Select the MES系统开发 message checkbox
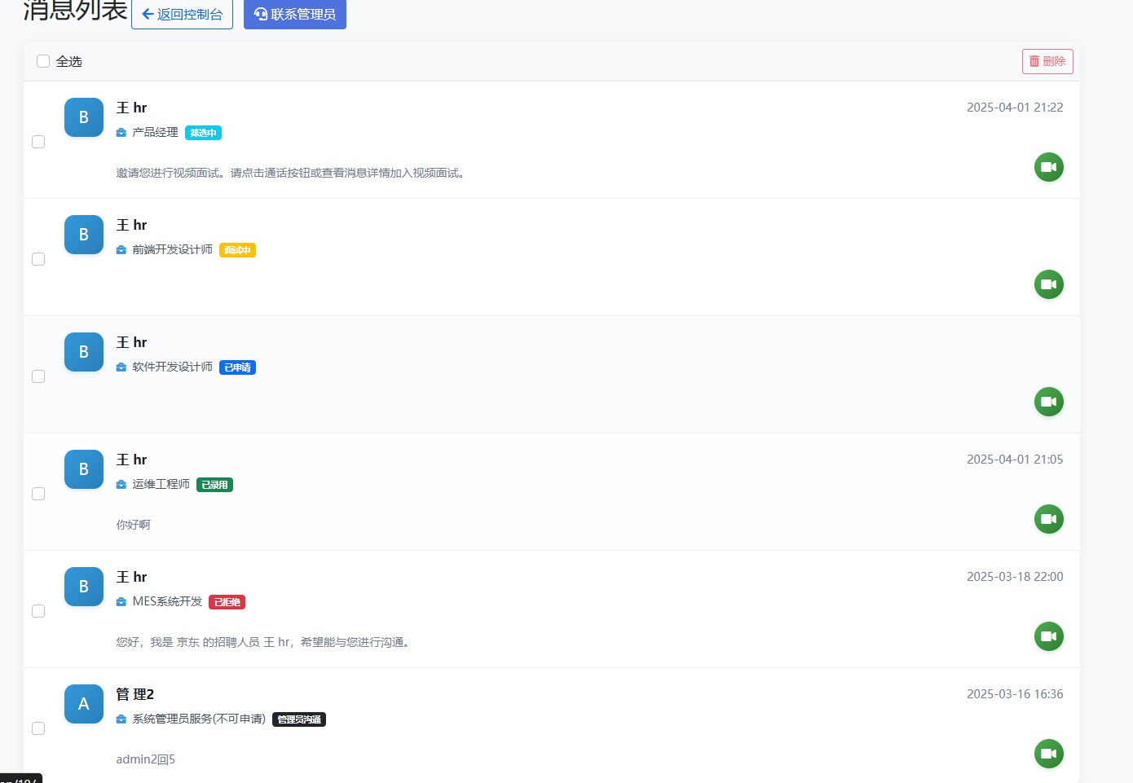The image size is (1133, 783). coord(38,611)
